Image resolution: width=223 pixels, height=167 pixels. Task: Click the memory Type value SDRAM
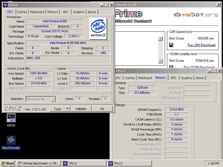coord(142,88)
